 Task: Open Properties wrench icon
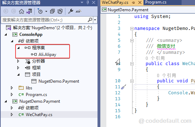pos(71,11)
